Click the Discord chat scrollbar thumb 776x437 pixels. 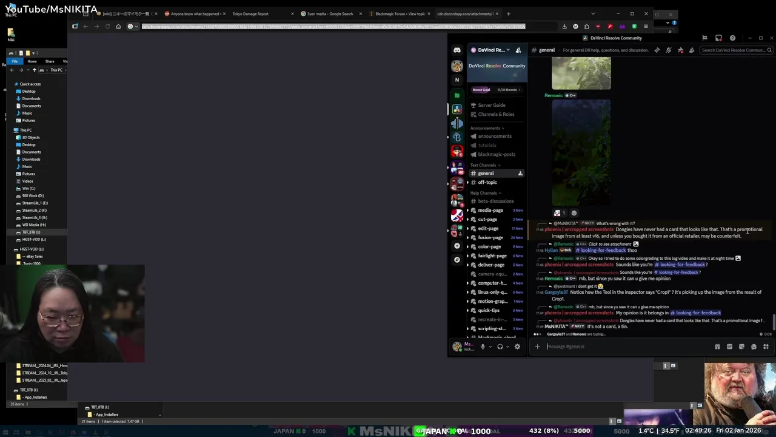[x=774, y=323]
